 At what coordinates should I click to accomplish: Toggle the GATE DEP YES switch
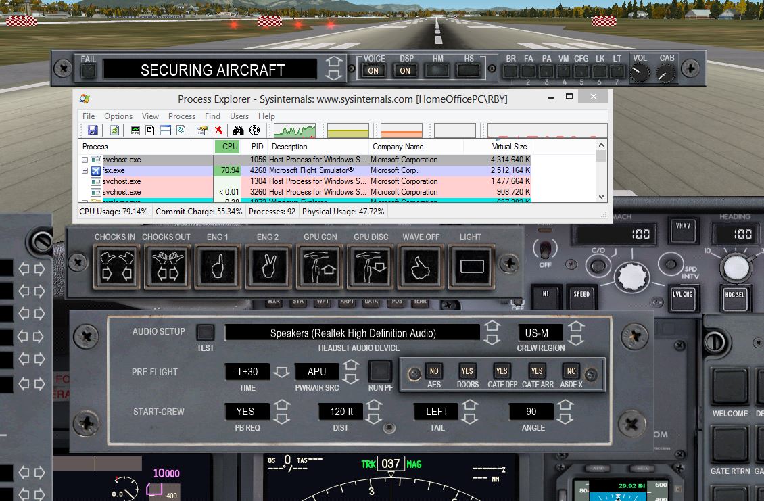pos(502,371)
